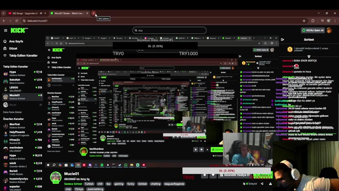Focus the Ara search field
339x191 pixels.
pos(169,31)
